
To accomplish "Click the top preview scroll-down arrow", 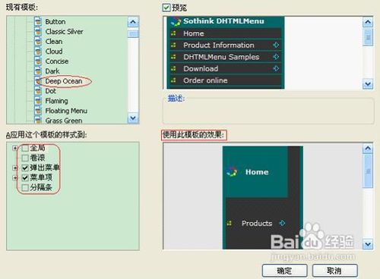I will pos(368,83).
